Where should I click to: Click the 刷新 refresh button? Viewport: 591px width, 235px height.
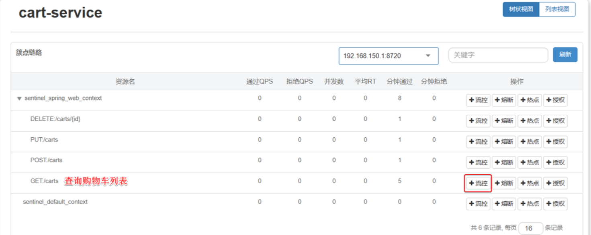pos(565,55)
